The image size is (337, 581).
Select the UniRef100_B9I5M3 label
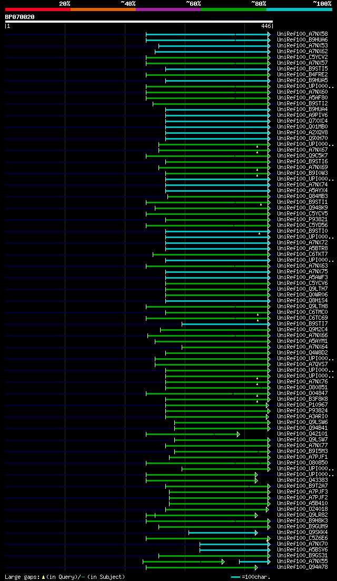click(x=302, y=451)
